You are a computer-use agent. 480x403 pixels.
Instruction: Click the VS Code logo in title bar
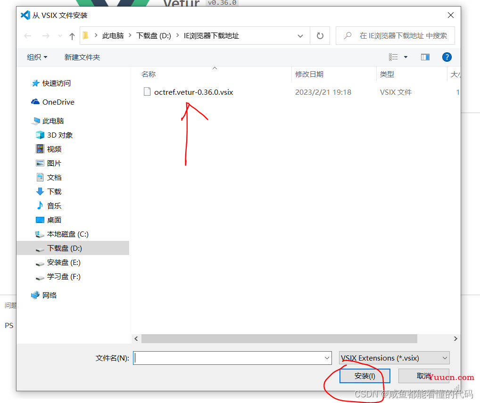(25, 15)
